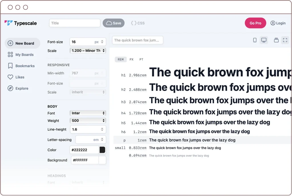
Task: Enter fullscreen preview mode
Action: [285, 40]
